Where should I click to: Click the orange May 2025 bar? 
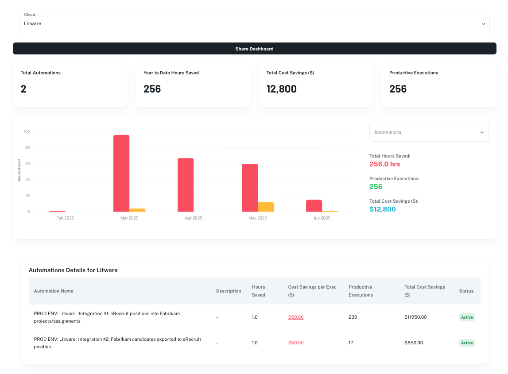click(x=266, y=207)
